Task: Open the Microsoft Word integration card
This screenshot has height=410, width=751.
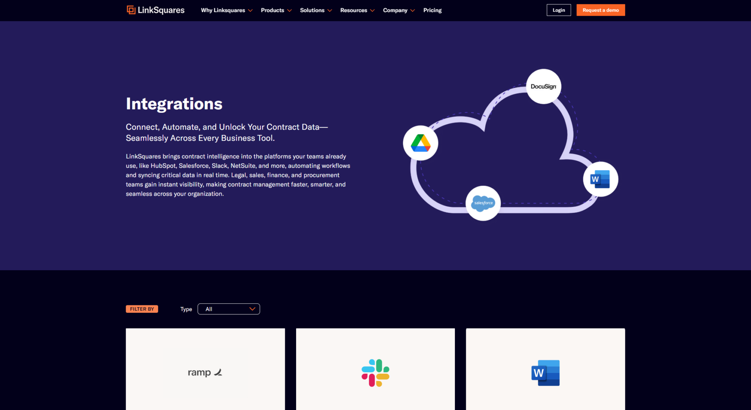Action: 545,369
